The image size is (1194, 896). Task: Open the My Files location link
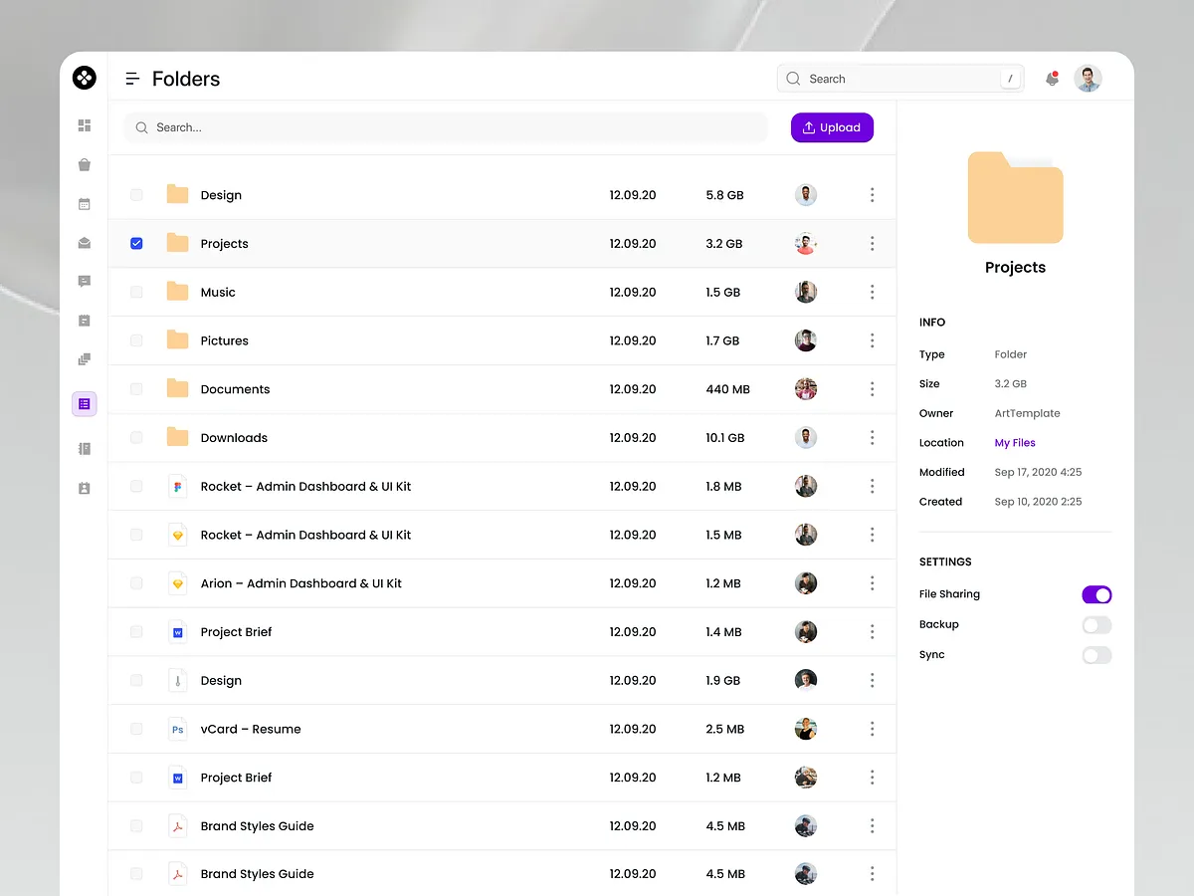point(1014,442)
